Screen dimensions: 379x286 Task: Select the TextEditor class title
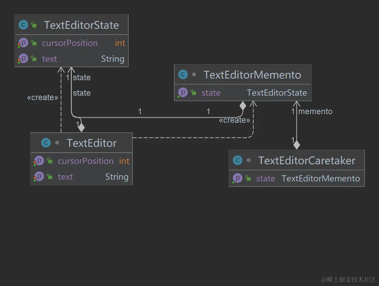pos(92,143)
